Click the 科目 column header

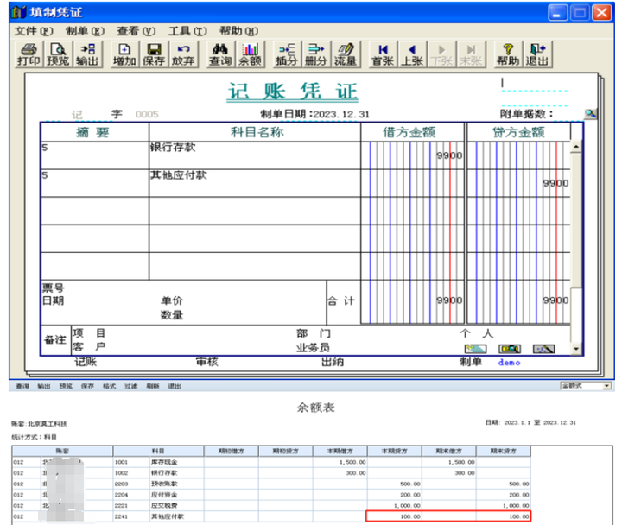click(158, 451)
